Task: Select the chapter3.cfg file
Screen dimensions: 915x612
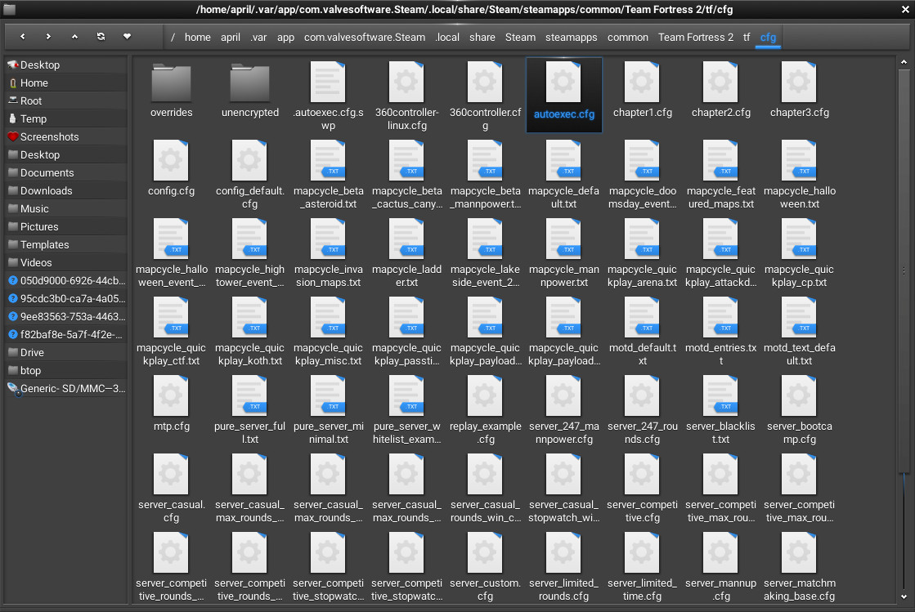Action: pos(800,91)
